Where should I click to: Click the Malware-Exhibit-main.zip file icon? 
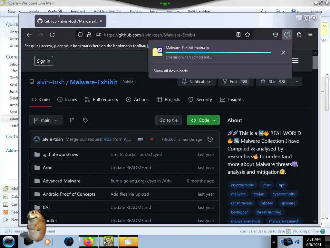[x=157, y=52]
